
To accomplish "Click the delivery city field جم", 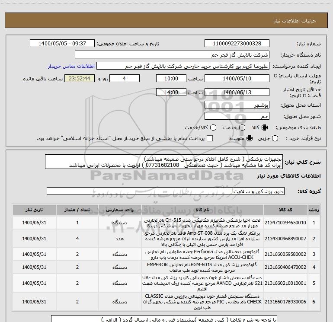I will 237,116.
